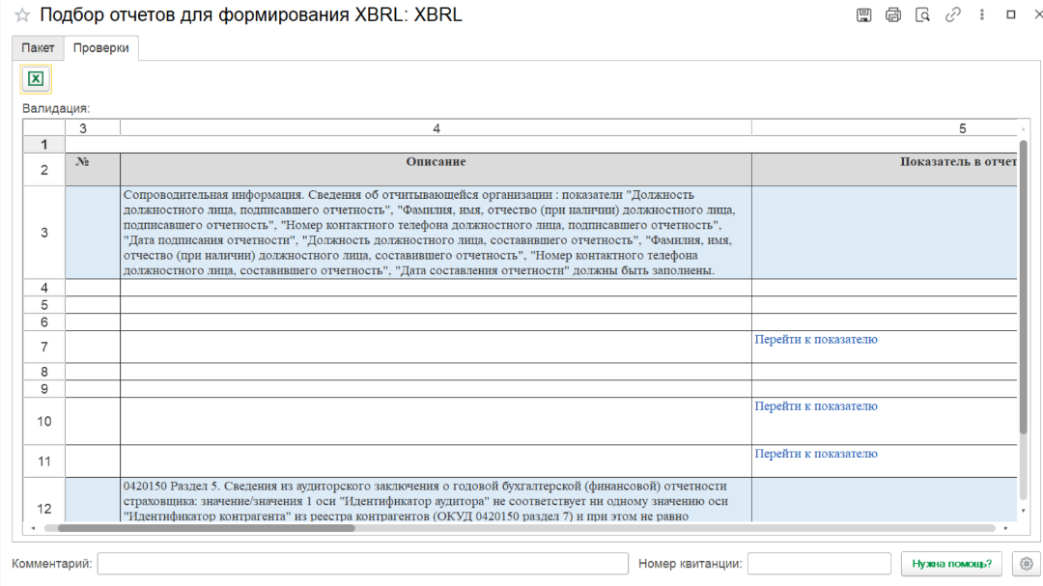This screenshot has width=1043, height=586.
Task: Select row header 8
Action: click(x=43, y=372)
